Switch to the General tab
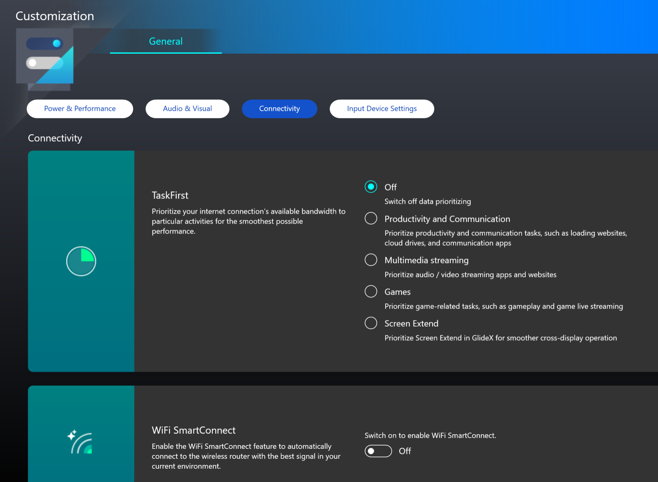This screenshot has width=658, height=482. tap(166, 41)
